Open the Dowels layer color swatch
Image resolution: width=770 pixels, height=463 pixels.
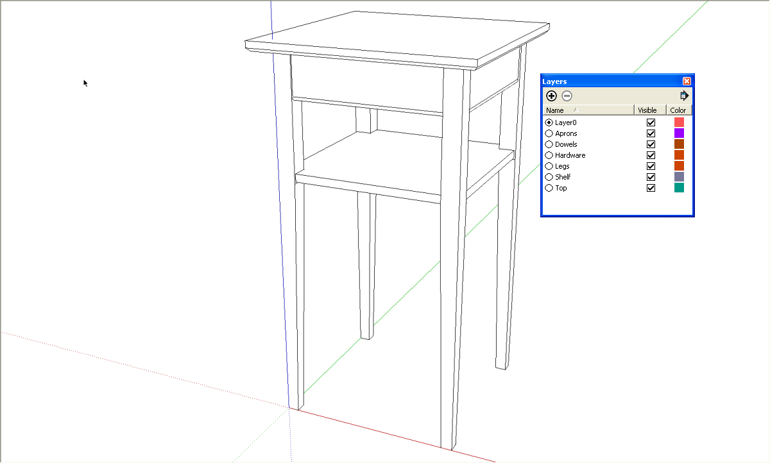pyautogui.click(x=679, y=144)
